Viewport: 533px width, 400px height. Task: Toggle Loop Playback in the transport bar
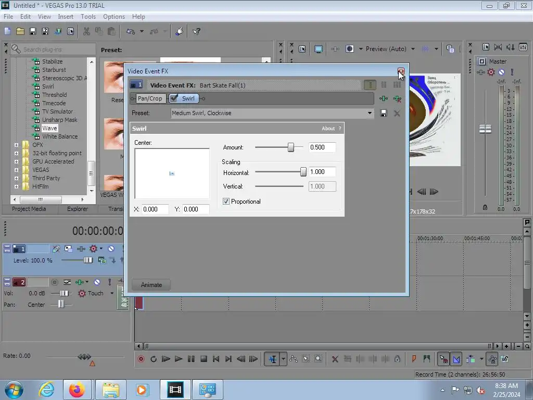(x=154, y=359)
